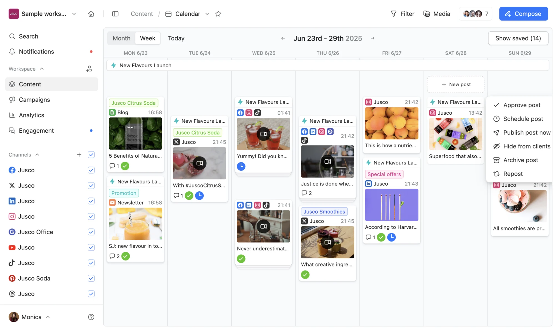Screen dimensions: 555x329
Task: Uncheck the Facebook Jusco channel checkbox
Action: coord(91,170)
